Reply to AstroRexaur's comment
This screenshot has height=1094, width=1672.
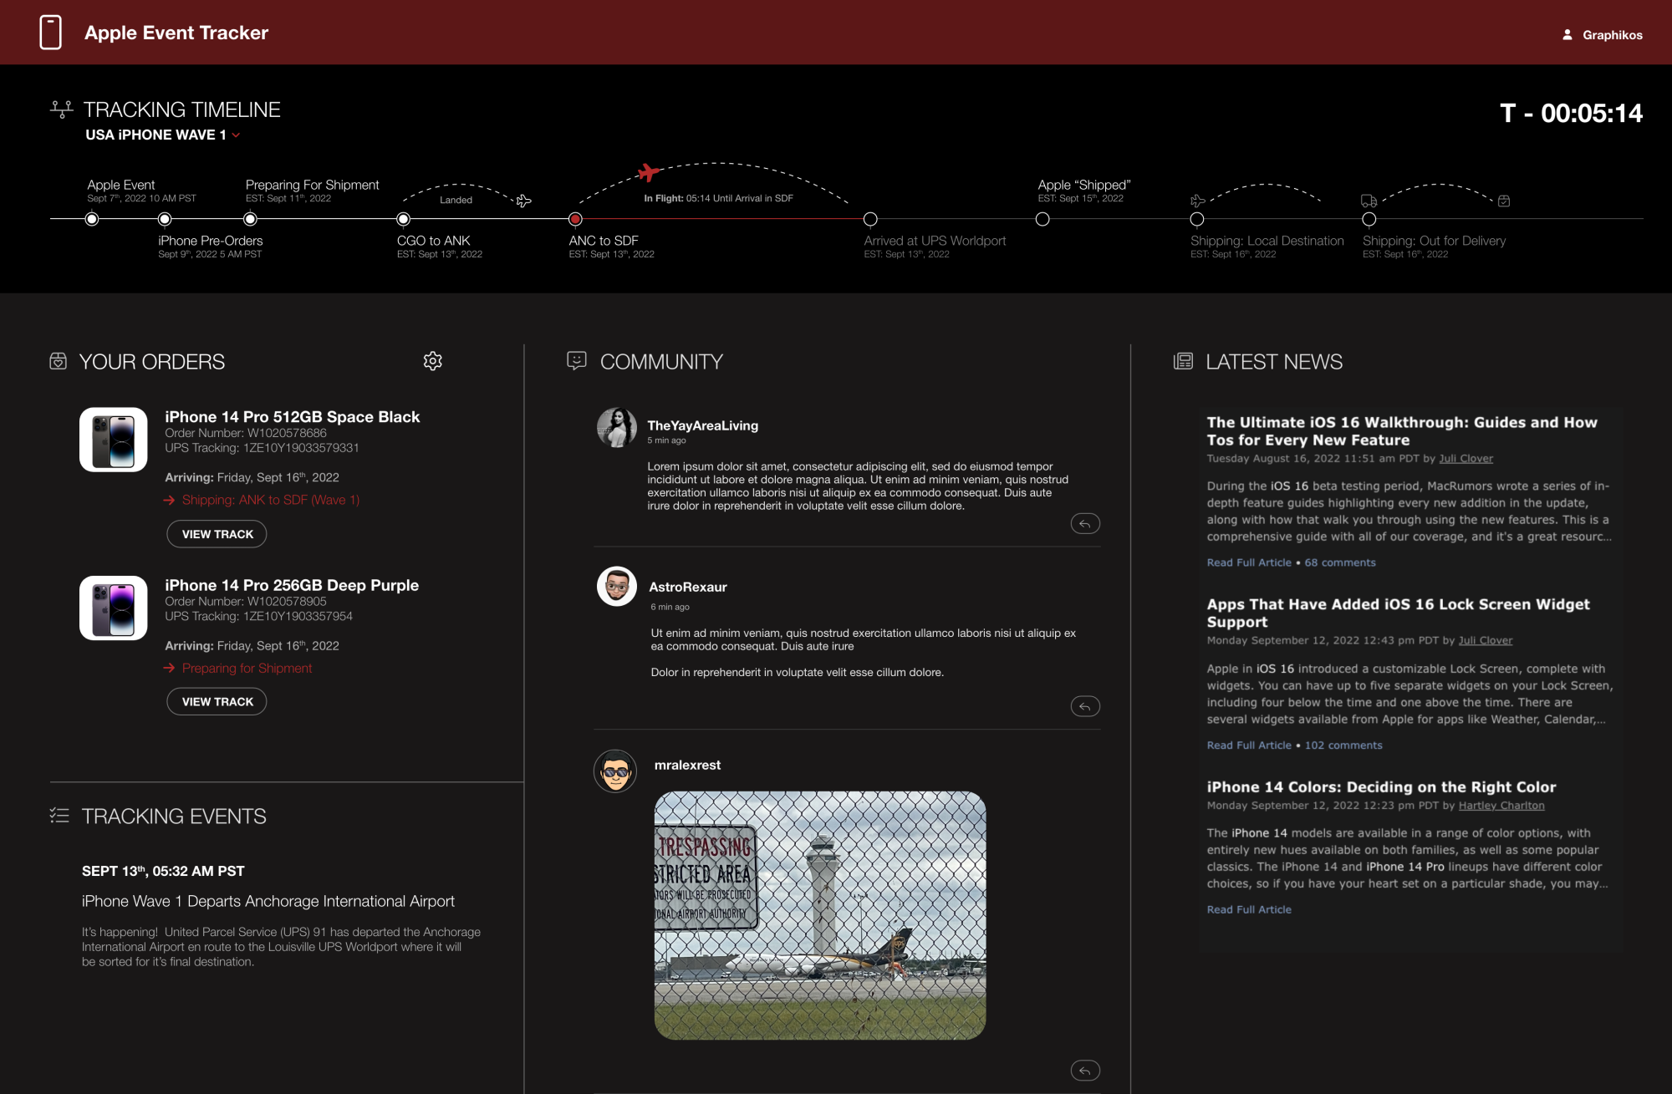click(x=1084, y=707)
